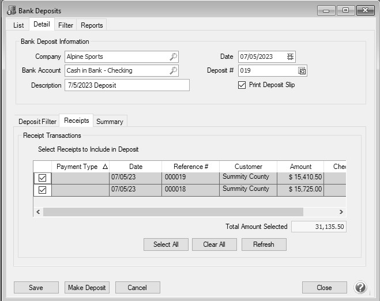Uncheck receipt with reference 000019

point(43,178)
